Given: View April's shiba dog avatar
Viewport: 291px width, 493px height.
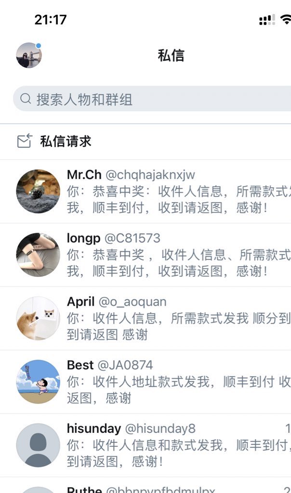Looking at the screenshot, I should 38,318.
